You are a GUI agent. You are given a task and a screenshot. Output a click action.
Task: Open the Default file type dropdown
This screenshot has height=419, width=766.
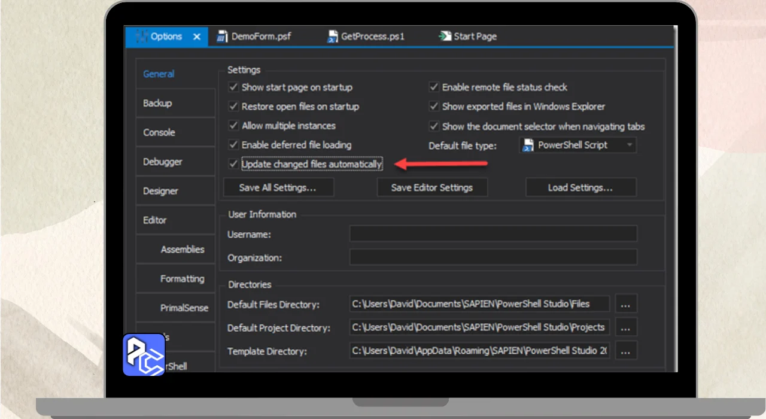point(629,145)
